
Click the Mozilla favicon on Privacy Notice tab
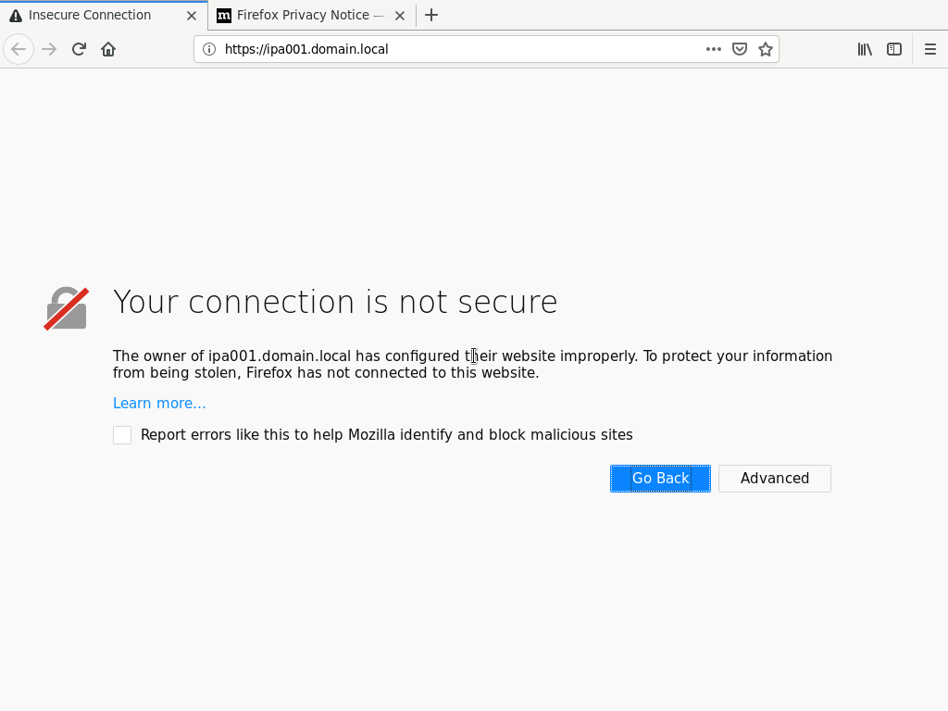tap(224, 16)
